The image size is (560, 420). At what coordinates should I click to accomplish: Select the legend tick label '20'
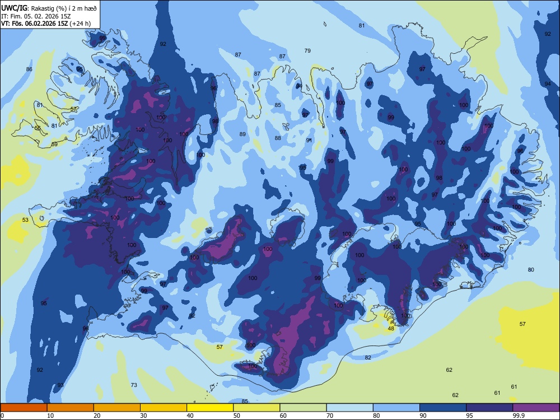click(x=97, y=416)
